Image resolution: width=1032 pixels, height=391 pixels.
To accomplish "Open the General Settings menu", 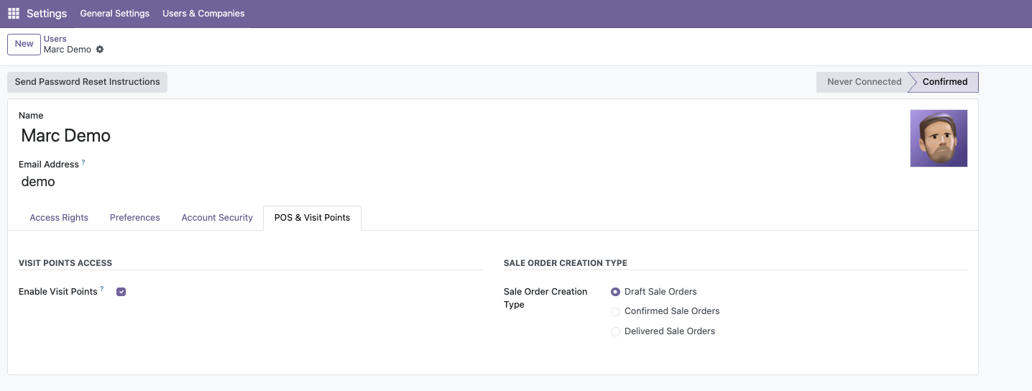I will (115, 14).
